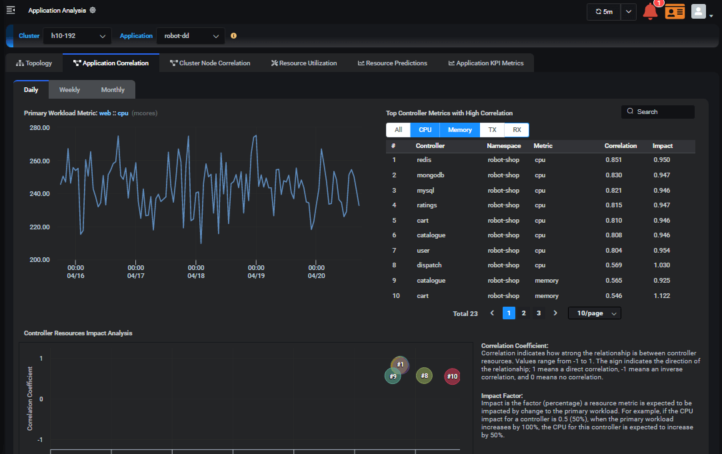
Task: Open the user profile avatar menu
Action: click(x=699, y=11)
